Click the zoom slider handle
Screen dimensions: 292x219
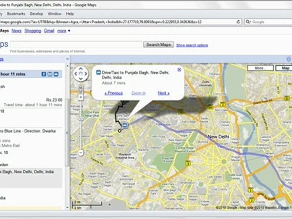pyautogui.click(x=81, y=119)
